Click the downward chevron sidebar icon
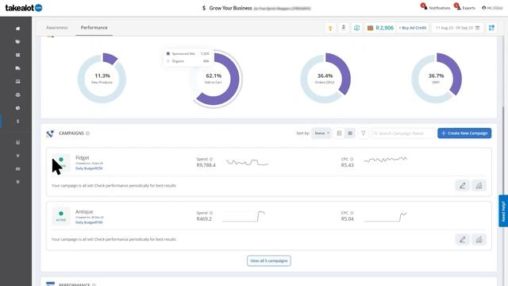Viewport: 508px width, 286px height. tap(17, 156)
